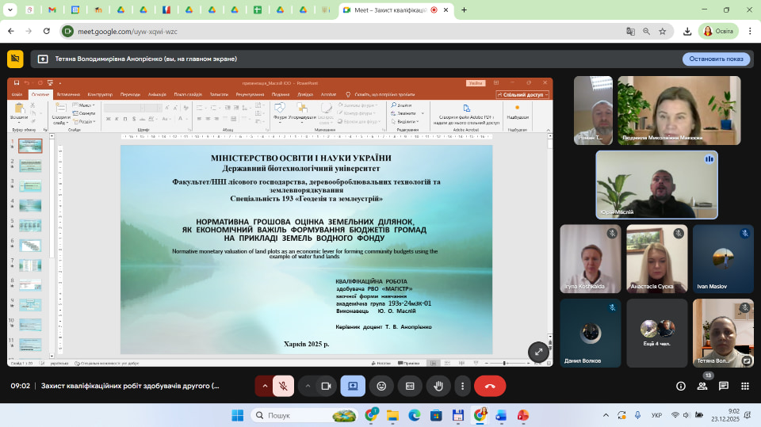Open the meeting details info icon

tap(680, 386)
